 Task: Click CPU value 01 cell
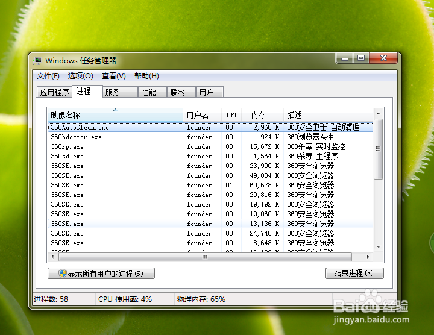click(229, 186)
